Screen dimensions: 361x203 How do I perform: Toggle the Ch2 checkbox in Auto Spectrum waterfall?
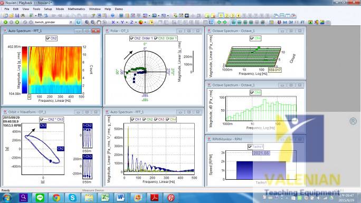[48, 38]
